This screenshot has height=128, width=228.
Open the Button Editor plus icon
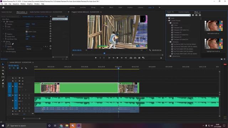(161, 58)
